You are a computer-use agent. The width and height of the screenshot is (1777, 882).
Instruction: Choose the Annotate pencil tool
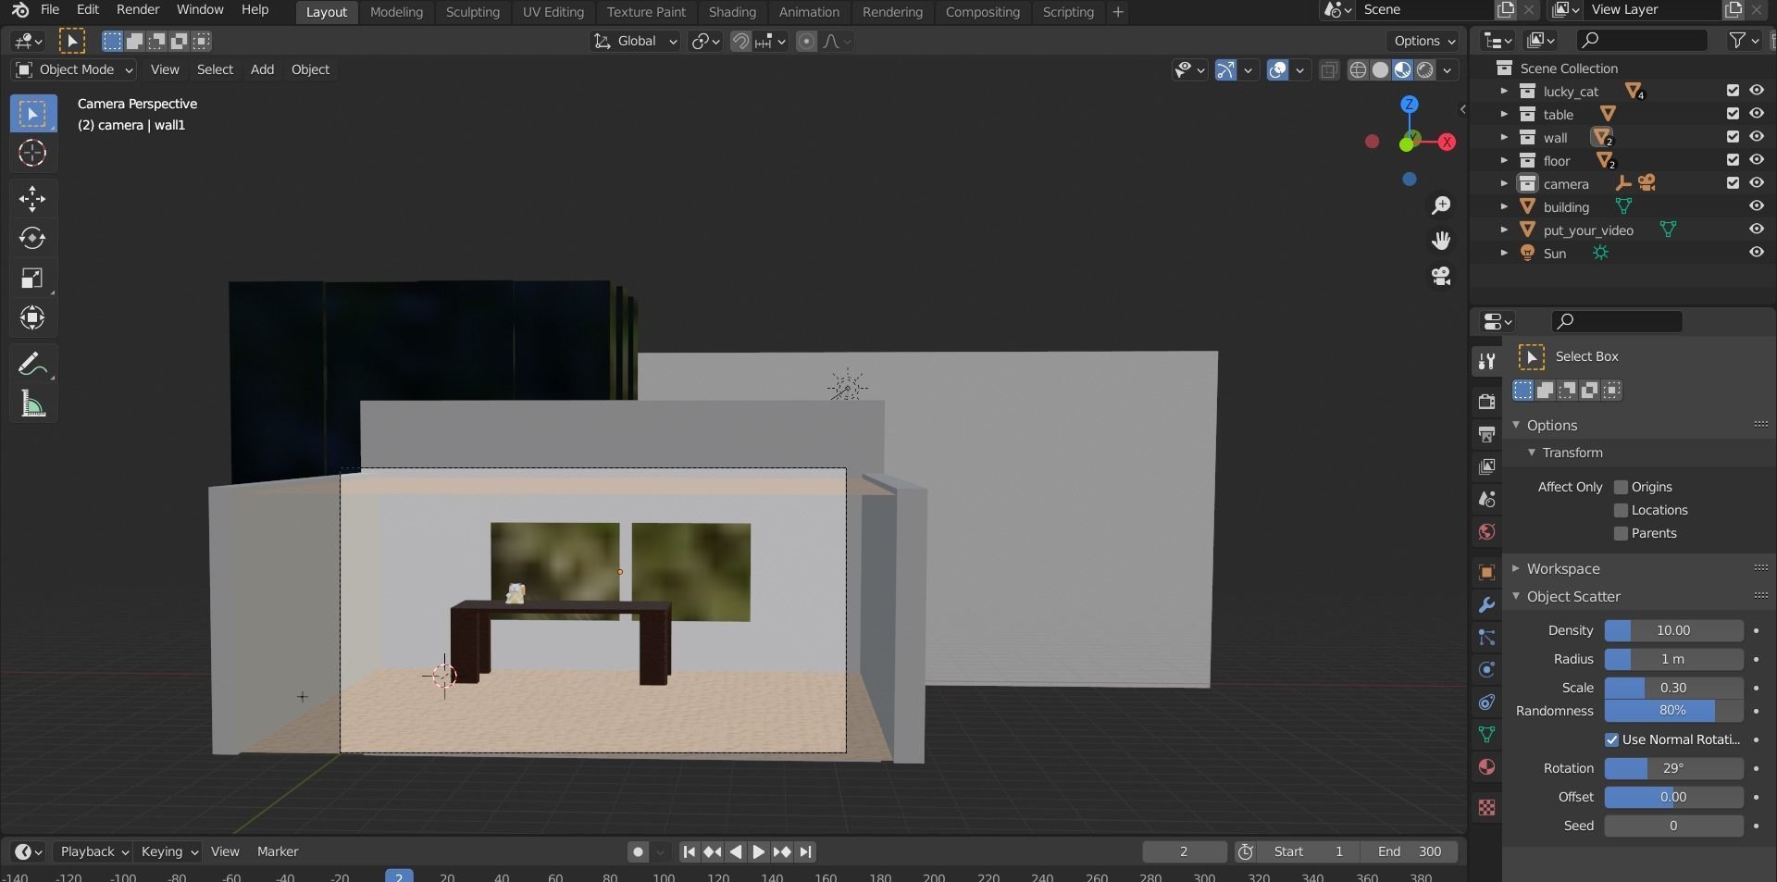32,365
